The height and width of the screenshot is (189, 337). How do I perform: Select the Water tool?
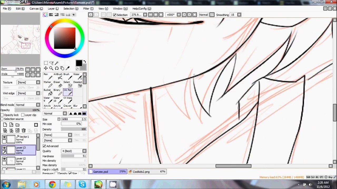[78, 76]
